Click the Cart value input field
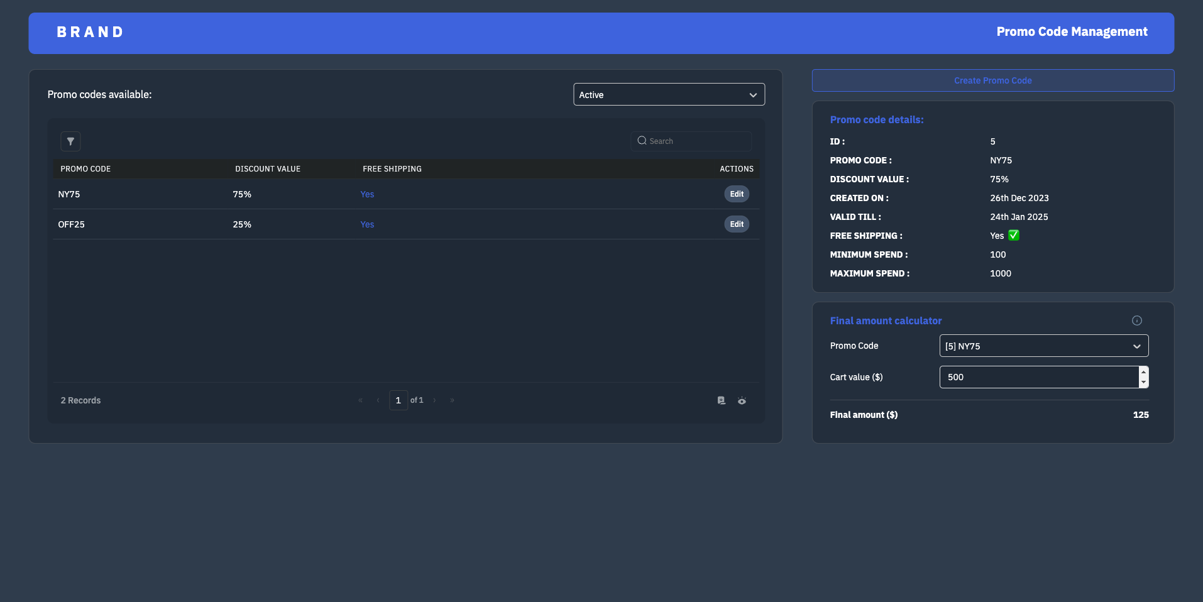Screen dimensions: 1203x602 (x=1038, y=377)
